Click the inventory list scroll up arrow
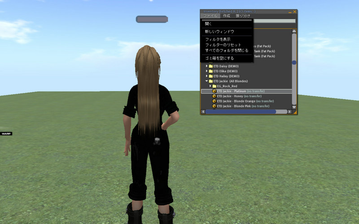The width and height of the screenshot is (359, 224). pos(294,31)
